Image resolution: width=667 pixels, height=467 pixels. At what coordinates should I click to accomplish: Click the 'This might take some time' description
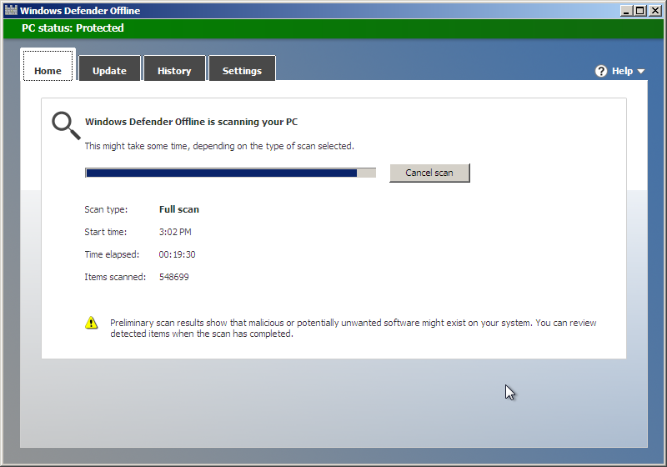pos(219,146)
